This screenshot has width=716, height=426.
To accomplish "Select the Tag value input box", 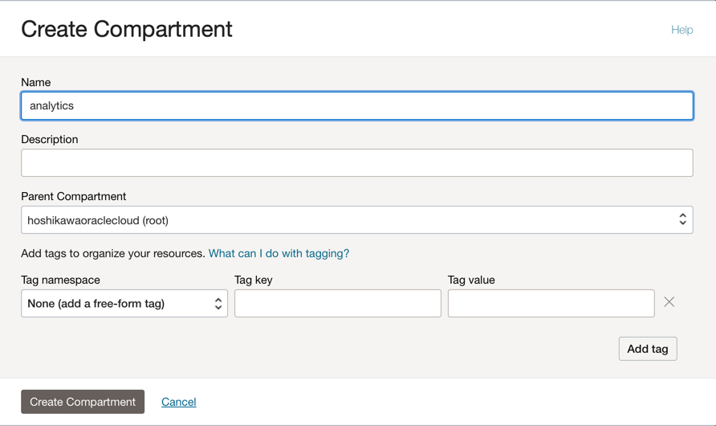I will pos(551,304).
